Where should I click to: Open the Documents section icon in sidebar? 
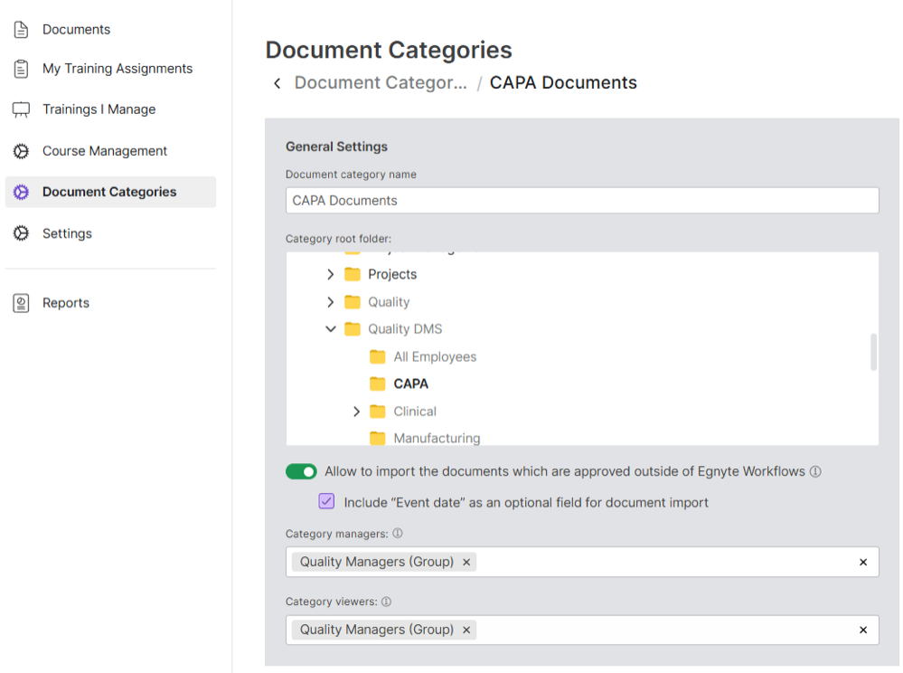point(20,28)
